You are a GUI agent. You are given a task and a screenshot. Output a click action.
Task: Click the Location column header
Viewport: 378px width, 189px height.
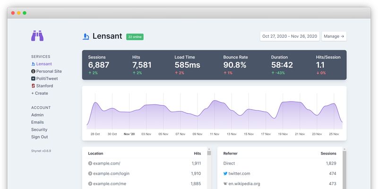95,154
